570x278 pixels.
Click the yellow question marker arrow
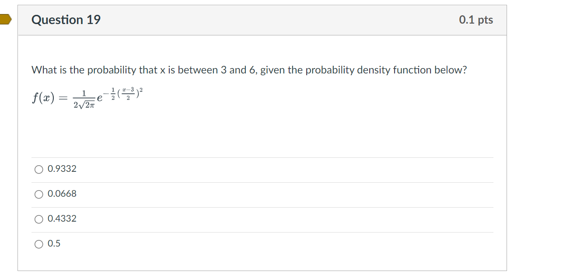(x=4, y=18)
